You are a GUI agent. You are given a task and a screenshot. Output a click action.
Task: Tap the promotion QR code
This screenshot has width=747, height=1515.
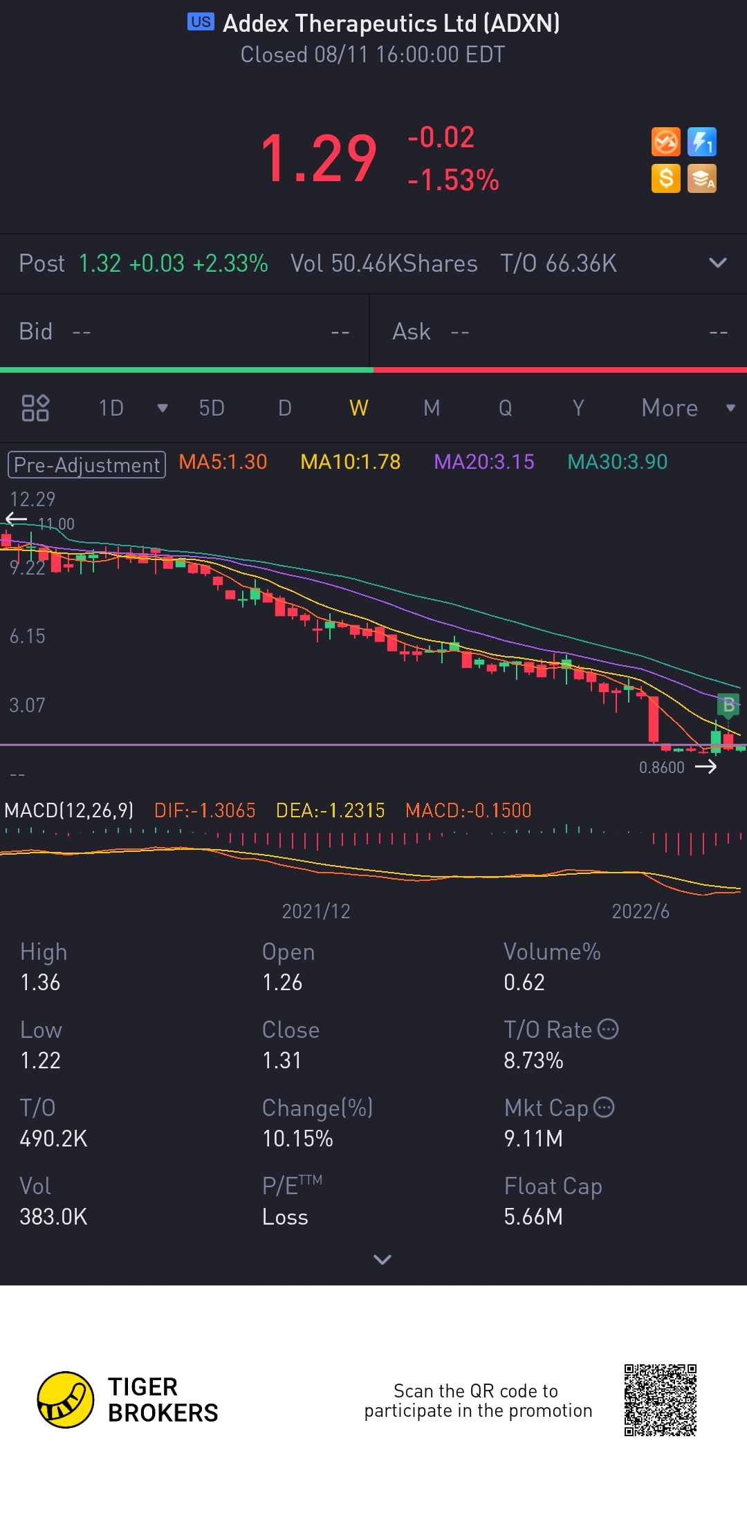[660, 1400]
